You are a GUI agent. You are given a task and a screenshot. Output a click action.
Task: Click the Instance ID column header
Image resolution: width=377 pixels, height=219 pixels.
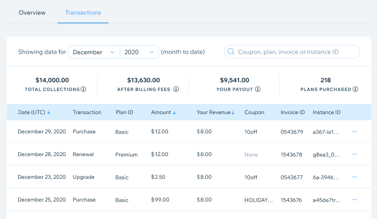327,112
